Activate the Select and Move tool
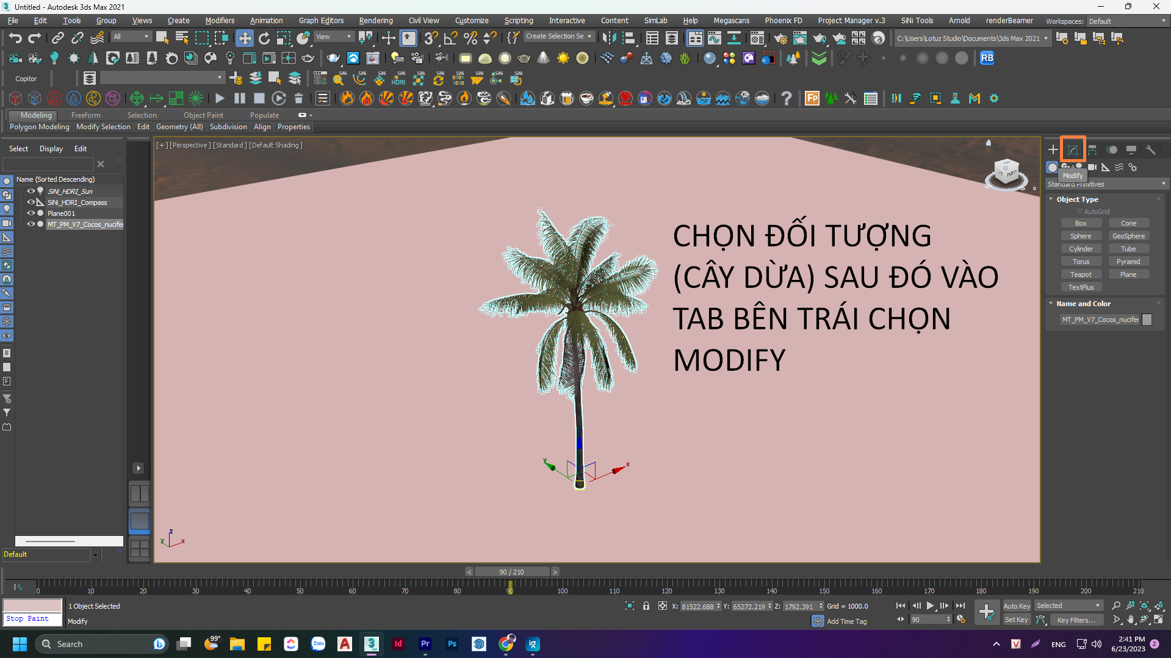The height and width of the screenshot is (658, 1171). [244, 38]
